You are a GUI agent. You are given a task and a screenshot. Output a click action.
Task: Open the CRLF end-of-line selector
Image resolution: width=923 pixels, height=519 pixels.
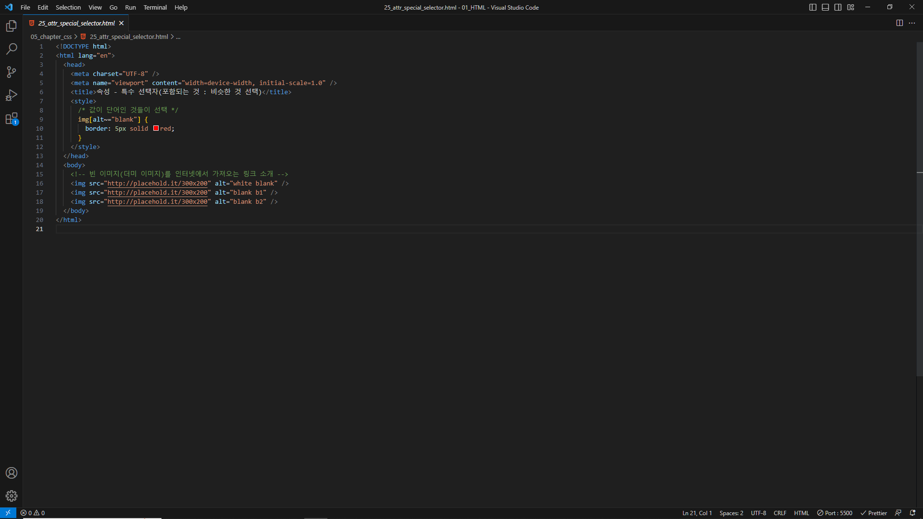point(780,513)
